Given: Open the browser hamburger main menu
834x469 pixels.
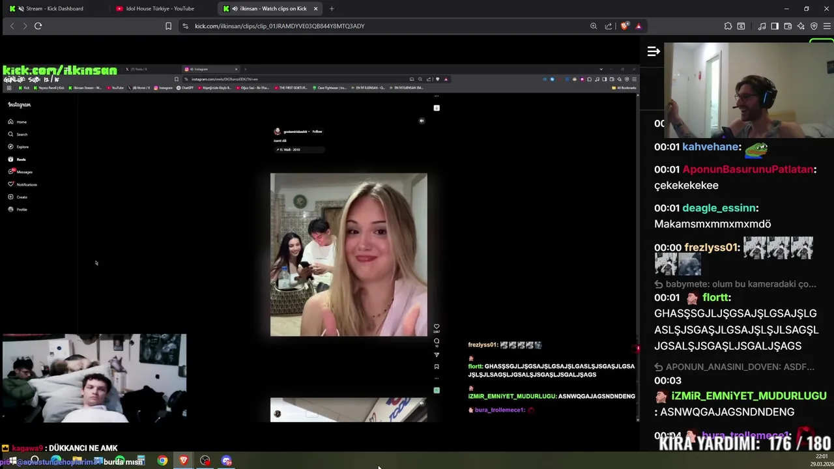Looking at the screenshot, I should 827,26.
